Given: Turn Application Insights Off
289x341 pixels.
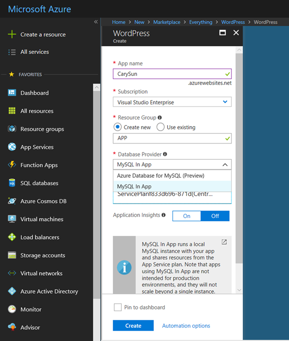Looking at the screenshot, I should point(215,216).
